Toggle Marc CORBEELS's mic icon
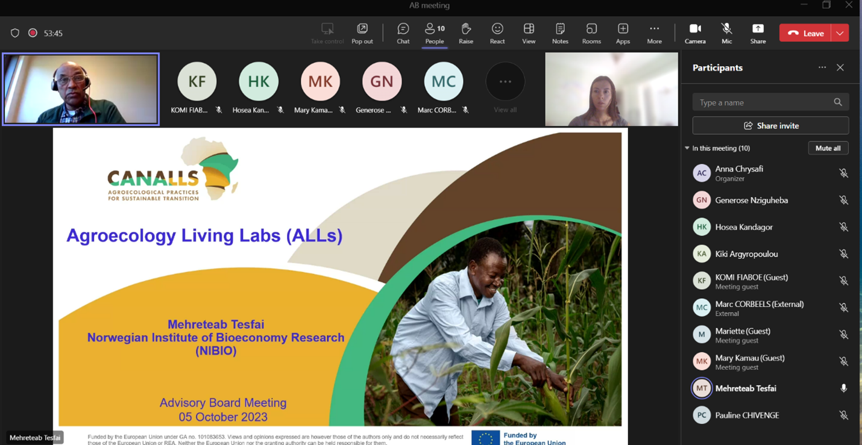 pos(844,308)
